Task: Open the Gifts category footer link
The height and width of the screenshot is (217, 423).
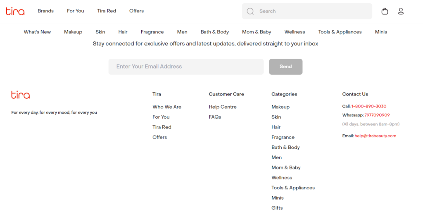Action: [277, 208]
